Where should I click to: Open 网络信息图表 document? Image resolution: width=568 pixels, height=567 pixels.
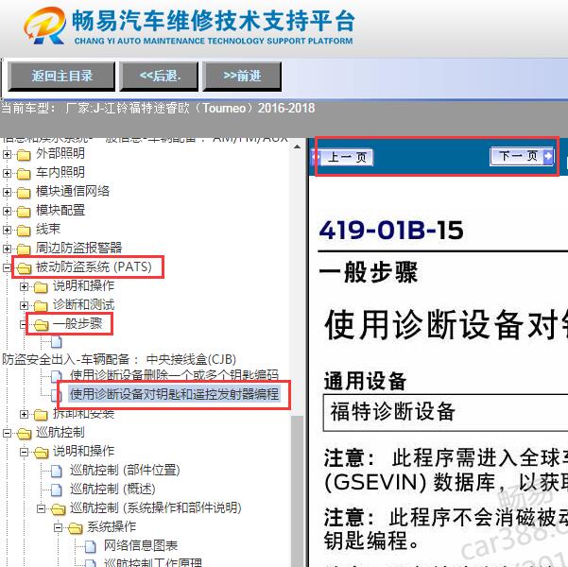(x=141, y=545)
